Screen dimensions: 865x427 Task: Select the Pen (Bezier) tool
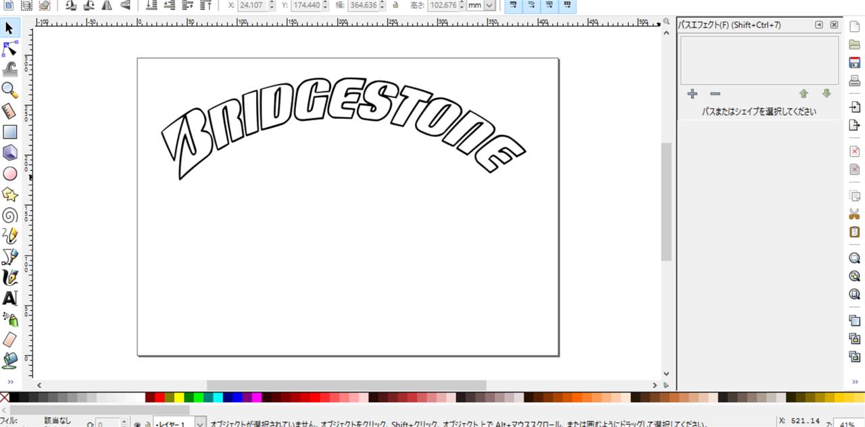click(x=9, y=257)
